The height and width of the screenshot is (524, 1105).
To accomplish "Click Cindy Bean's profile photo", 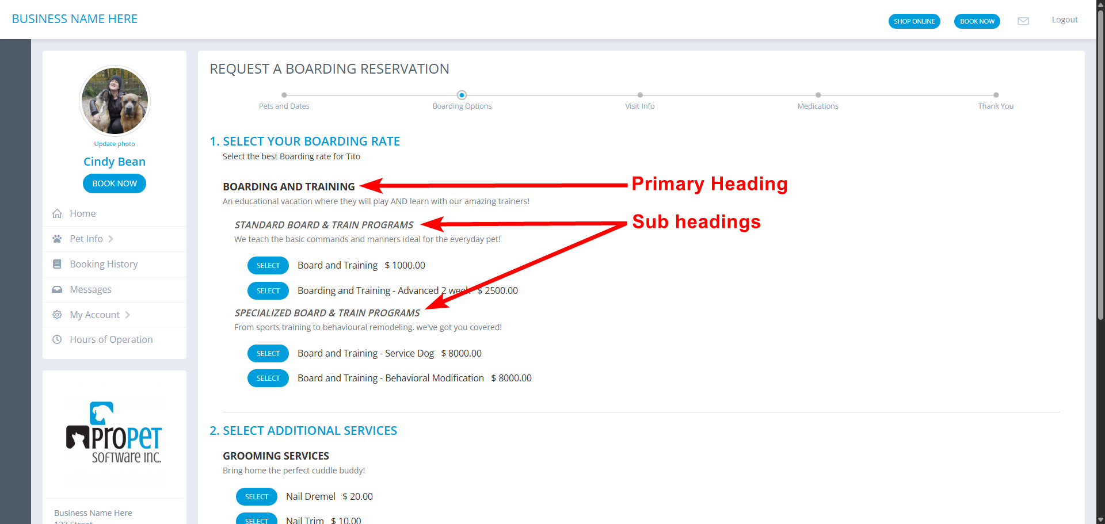I will (x=114, y=100).
